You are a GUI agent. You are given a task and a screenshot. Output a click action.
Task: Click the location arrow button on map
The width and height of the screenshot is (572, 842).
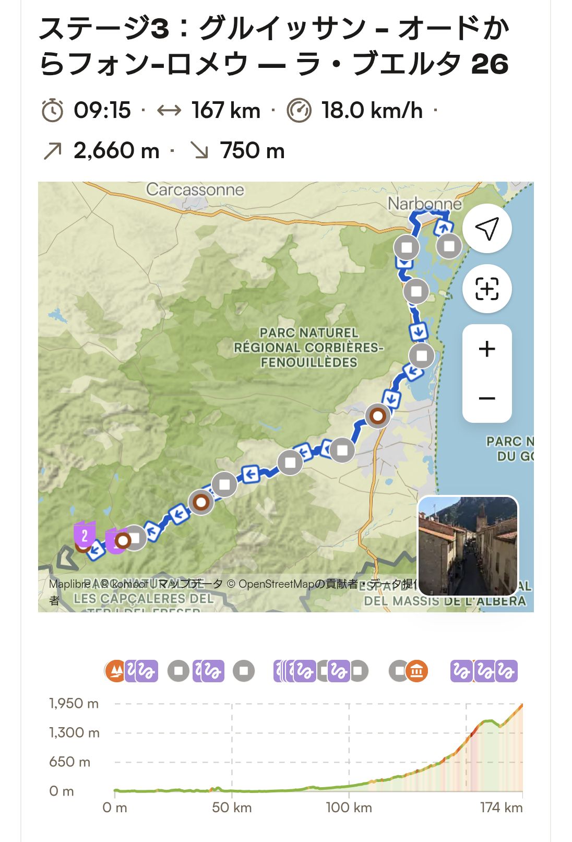pos(487,229)
